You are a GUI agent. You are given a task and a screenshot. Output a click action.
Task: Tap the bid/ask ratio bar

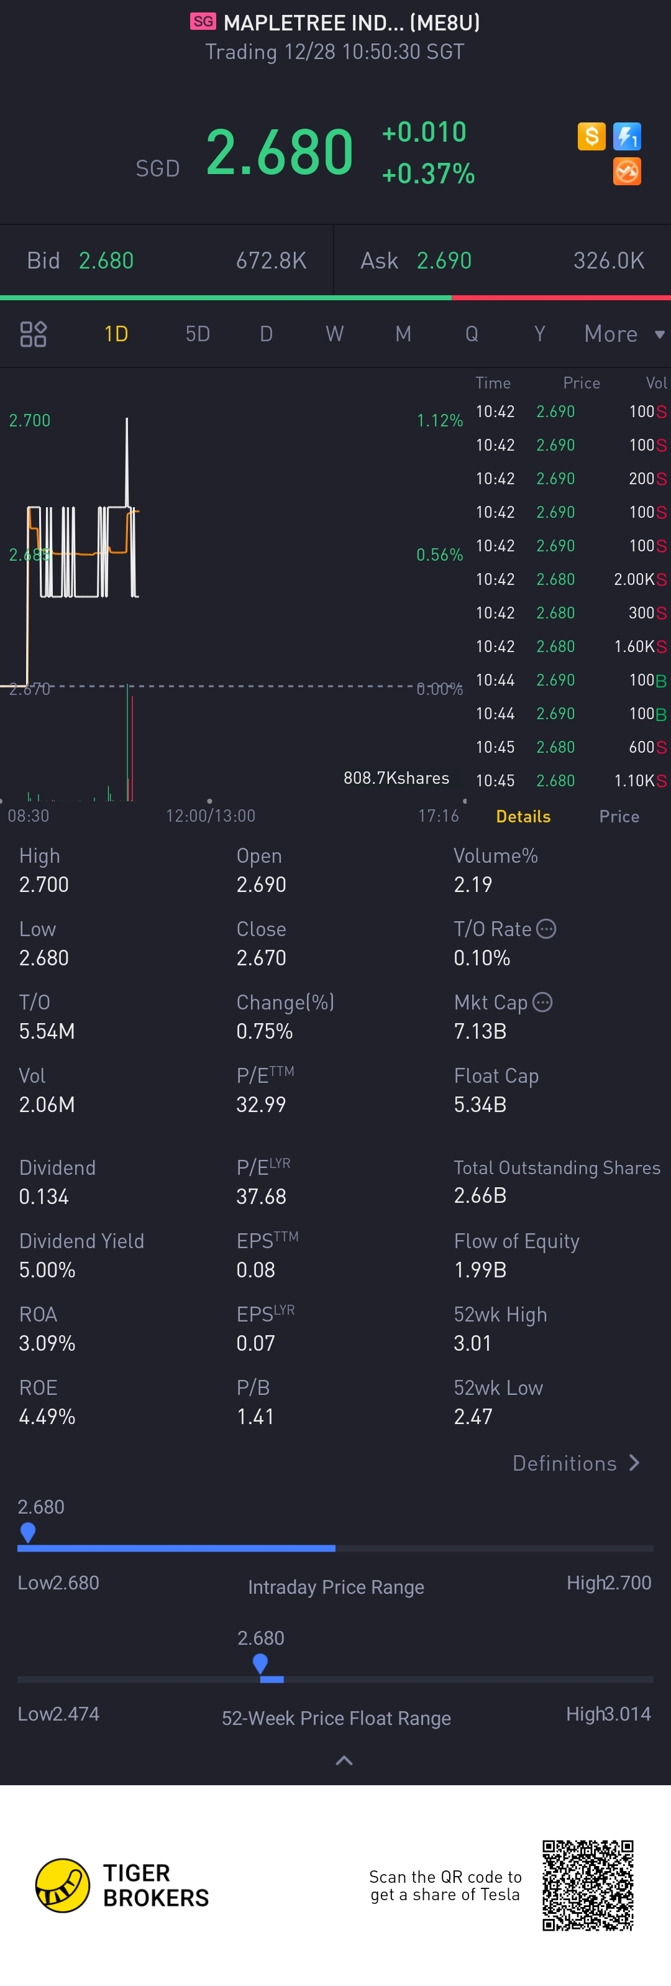[335, 298]
